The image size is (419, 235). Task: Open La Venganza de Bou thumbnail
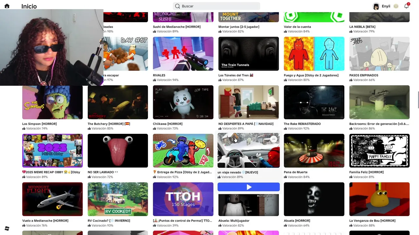[379, 199]
